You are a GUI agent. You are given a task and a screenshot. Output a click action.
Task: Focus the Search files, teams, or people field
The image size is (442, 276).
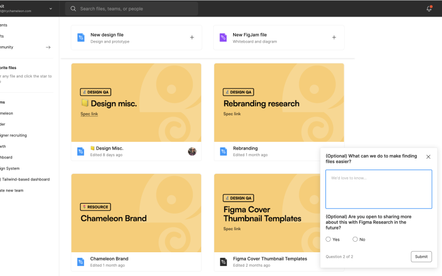pyautogui.click(x=131, y=9)
